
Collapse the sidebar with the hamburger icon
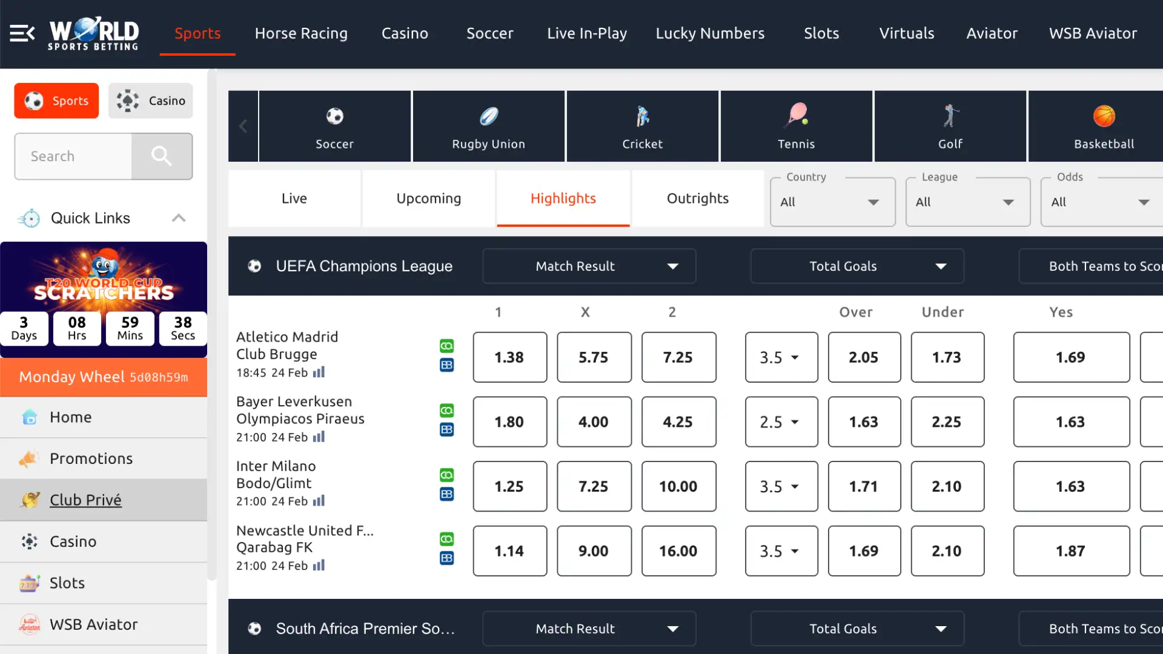(22, 33)
